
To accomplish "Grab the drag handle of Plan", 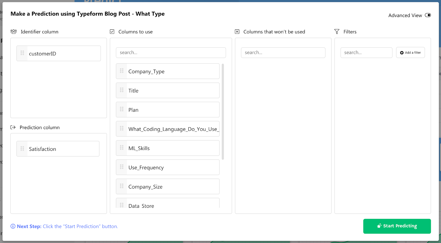I will [x=122, y=109].
